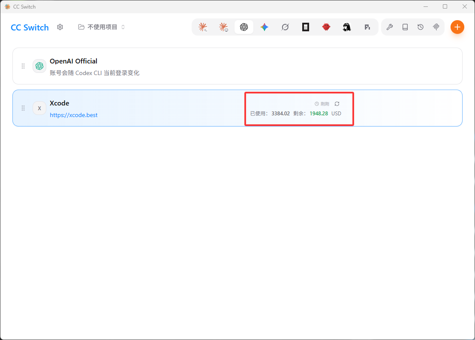Screen dimensions: 475x340
Task: Open the slashed circle app tab
Action: (x=285, y=27)
